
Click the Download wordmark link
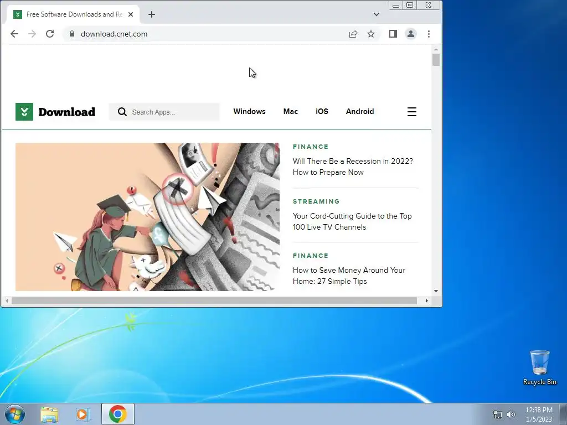pos(67,112)
